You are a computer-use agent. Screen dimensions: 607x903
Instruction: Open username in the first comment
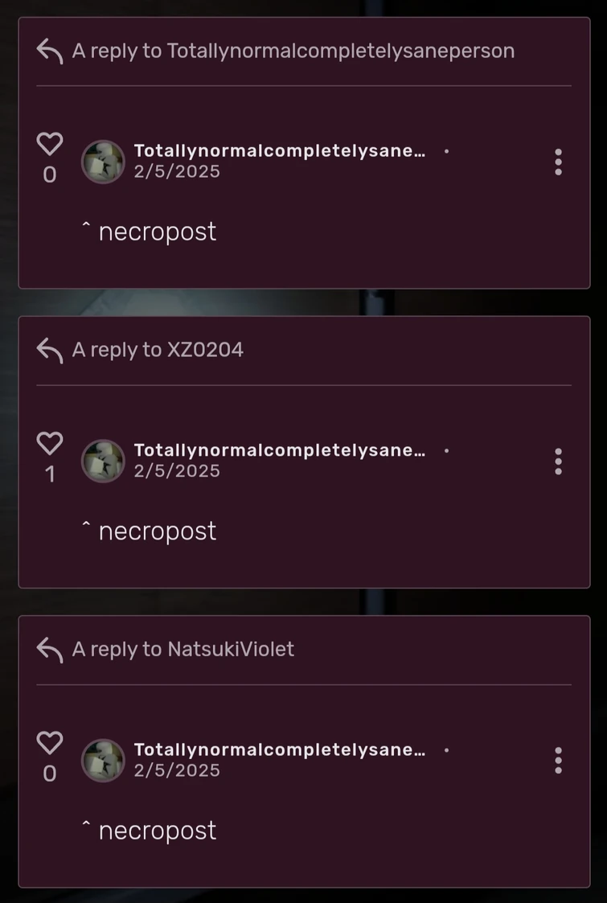point(280,151)
